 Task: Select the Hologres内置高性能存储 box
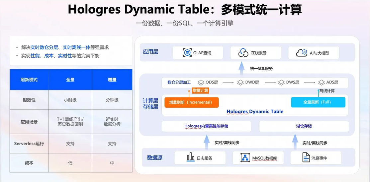pyautogui.click(x=206, y=126)
